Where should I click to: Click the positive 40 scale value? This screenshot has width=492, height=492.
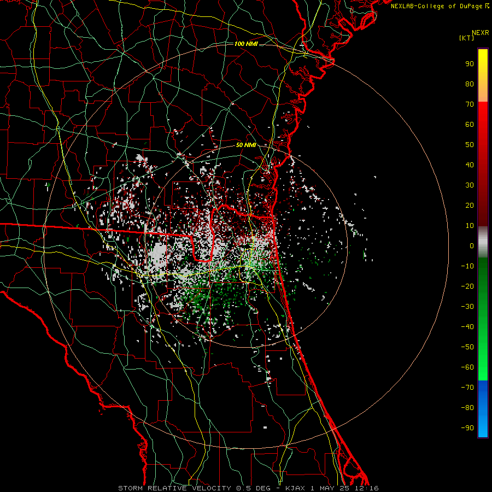pos(470,165)
